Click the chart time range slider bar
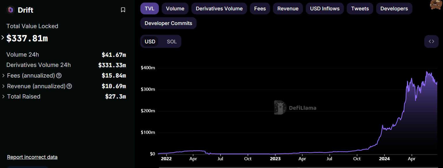 (298, 167)
